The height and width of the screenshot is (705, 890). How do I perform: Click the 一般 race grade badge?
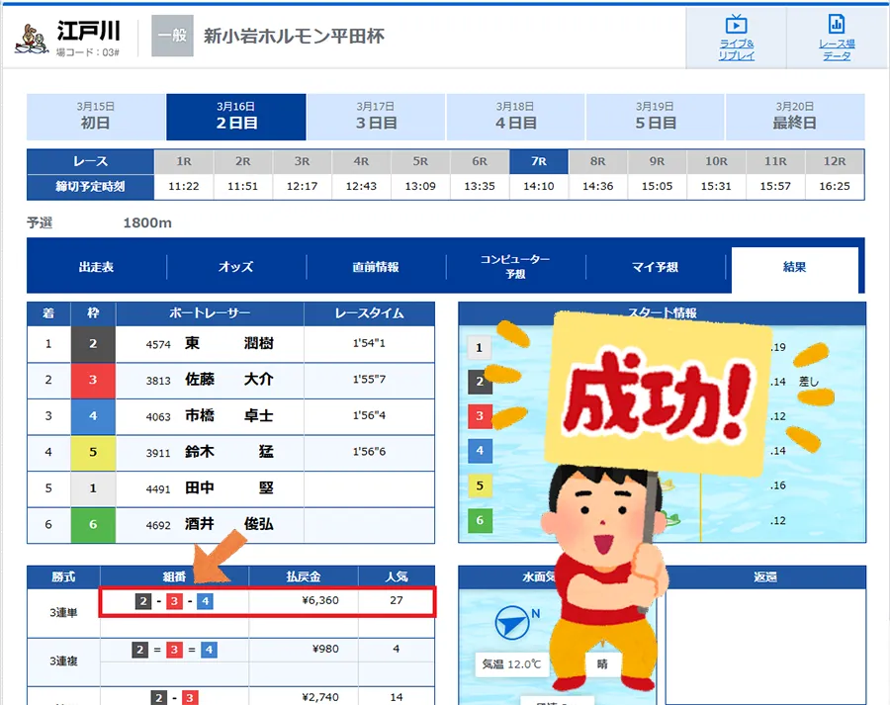171,36
